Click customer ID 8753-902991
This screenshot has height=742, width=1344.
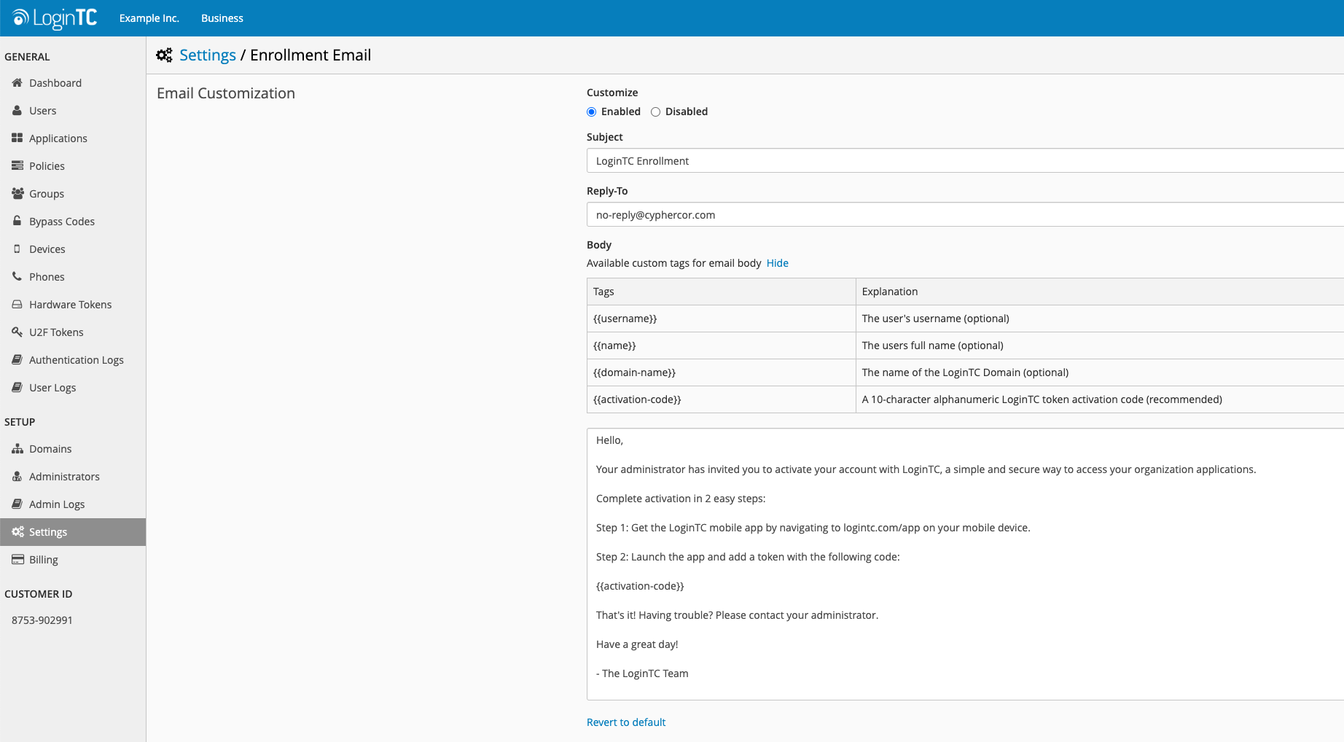(x=42, y=620)
